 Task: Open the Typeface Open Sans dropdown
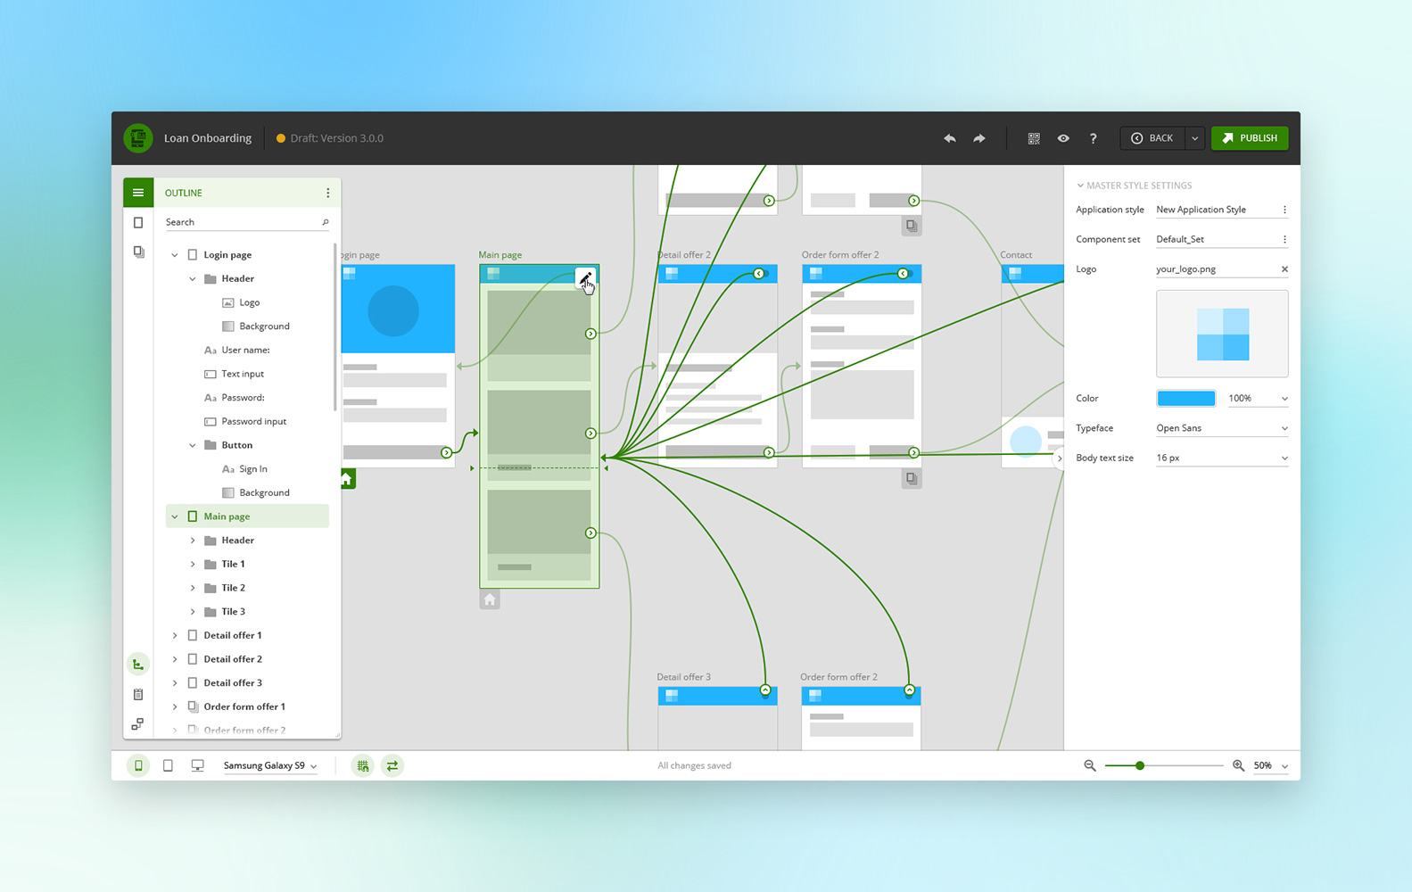click(1222, 428)
